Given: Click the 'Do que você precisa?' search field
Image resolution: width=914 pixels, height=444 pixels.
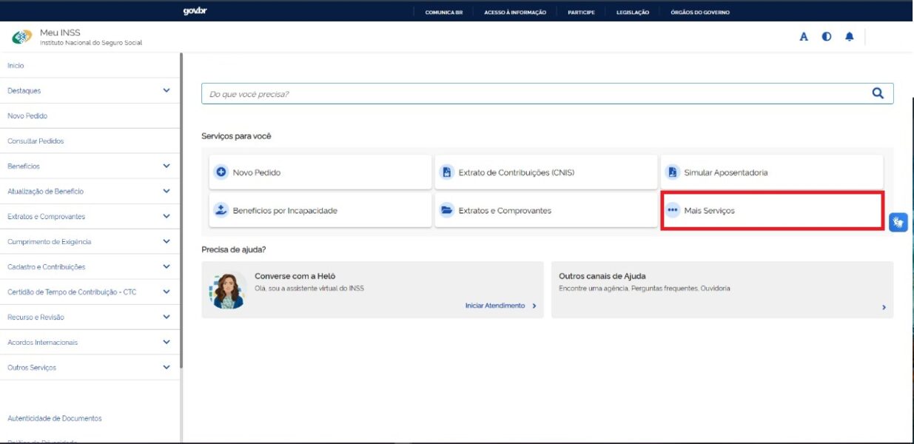Looking at the screenshot, I should [533, 94].
